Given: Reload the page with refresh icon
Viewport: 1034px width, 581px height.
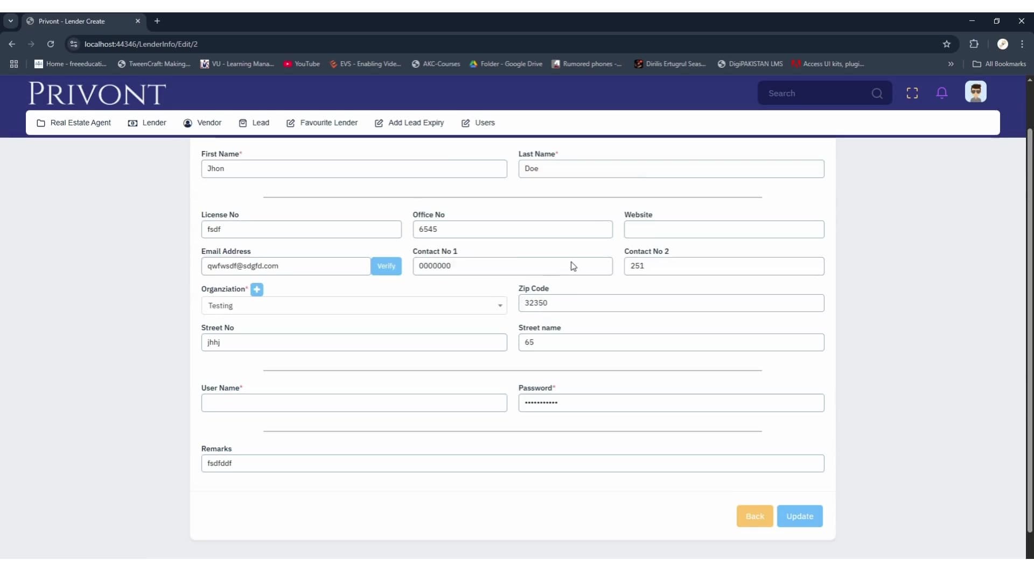Looking at the screenshot, I should pyautogui.click(x=51, y=44).
